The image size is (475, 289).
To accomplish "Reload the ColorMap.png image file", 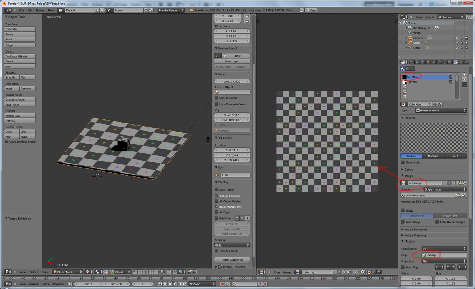I will tap(464, 195).
